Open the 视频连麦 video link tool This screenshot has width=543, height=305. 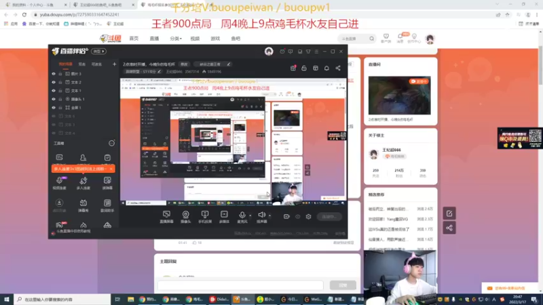point(60,182)
